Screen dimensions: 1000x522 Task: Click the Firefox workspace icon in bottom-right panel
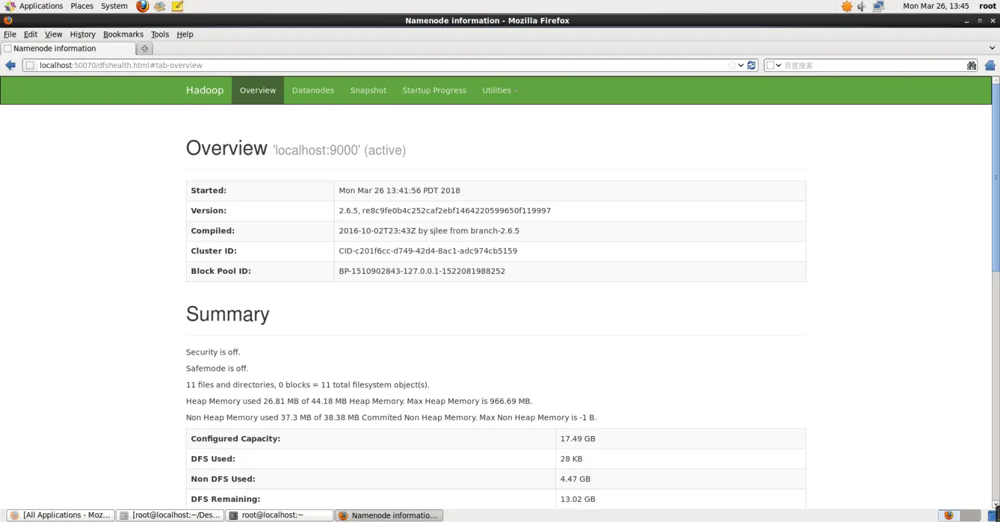tap(949, 515)
